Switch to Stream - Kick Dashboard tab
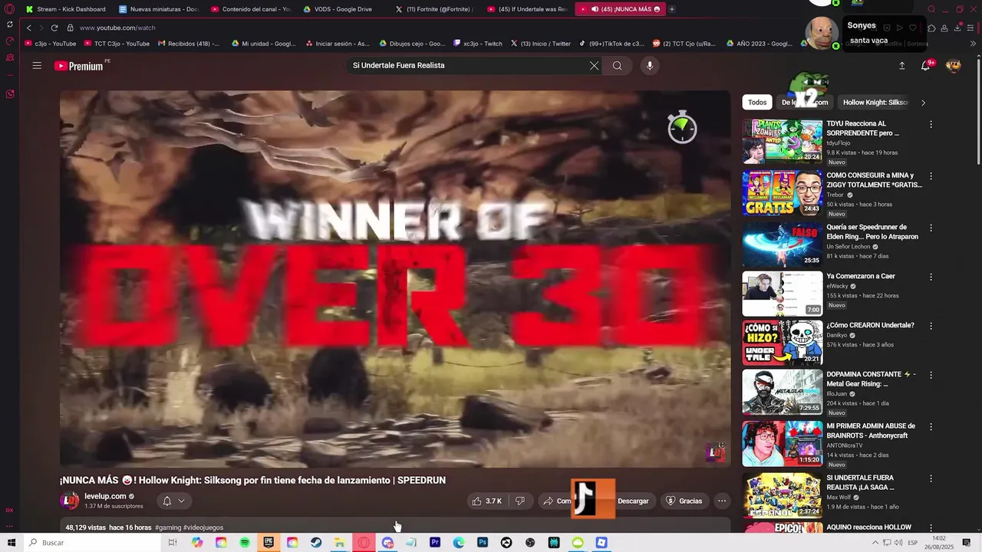982x552 pixels. click(x=66, y=9)
